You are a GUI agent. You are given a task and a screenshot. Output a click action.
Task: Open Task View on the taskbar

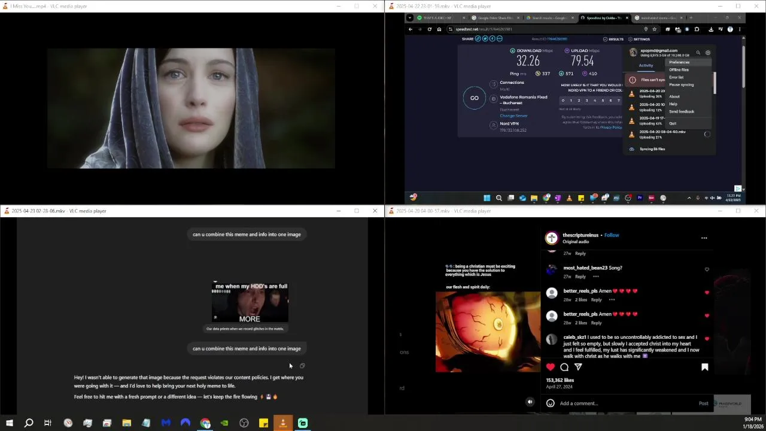(48, 423)
